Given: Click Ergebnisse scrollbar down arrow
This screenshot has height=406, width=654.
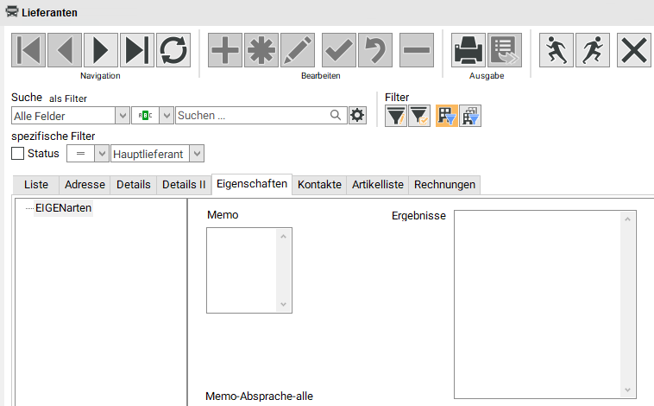Looking at the screenshot, I should point(628,390).
